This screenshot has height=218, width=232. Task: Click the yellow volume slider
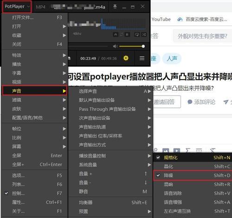pos(132,46)
